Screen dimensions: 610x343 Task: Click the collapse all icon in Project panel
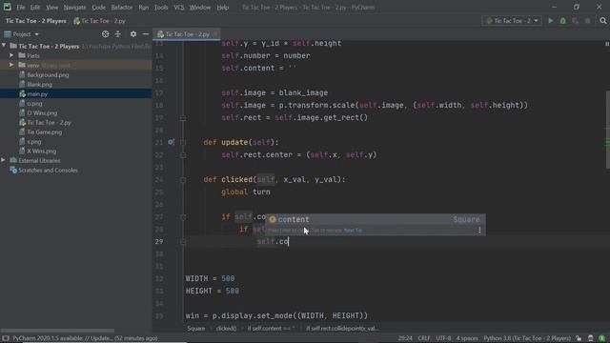pyautogui.click(x=118, y=34)
